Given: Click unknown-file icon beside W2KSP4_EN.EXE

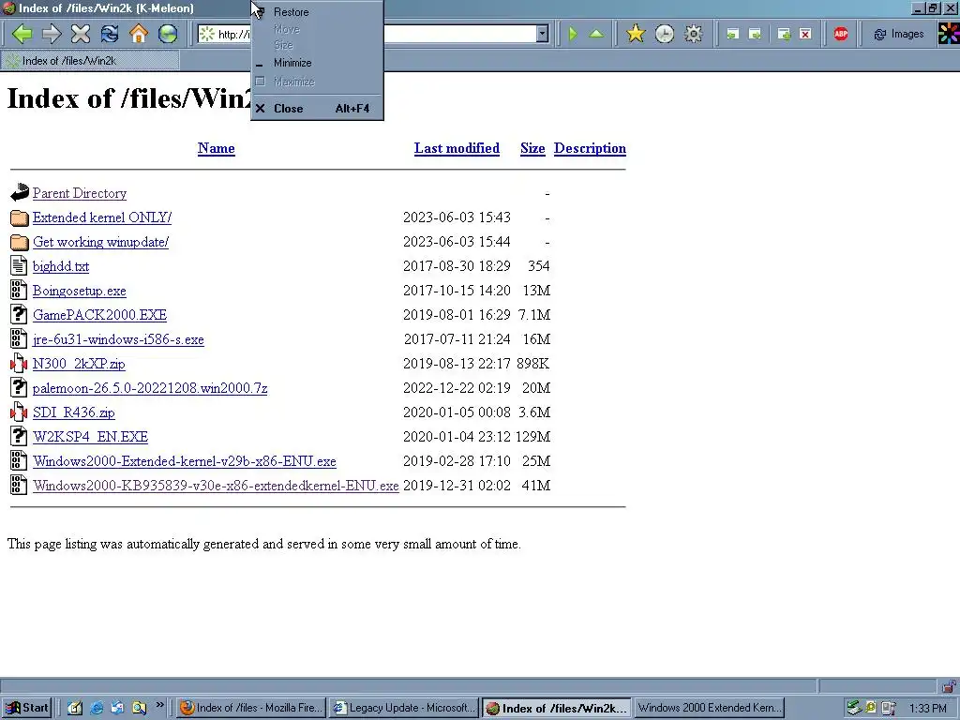Looking at the screenshot, I should pyautogui.click(x=19, y=437).
